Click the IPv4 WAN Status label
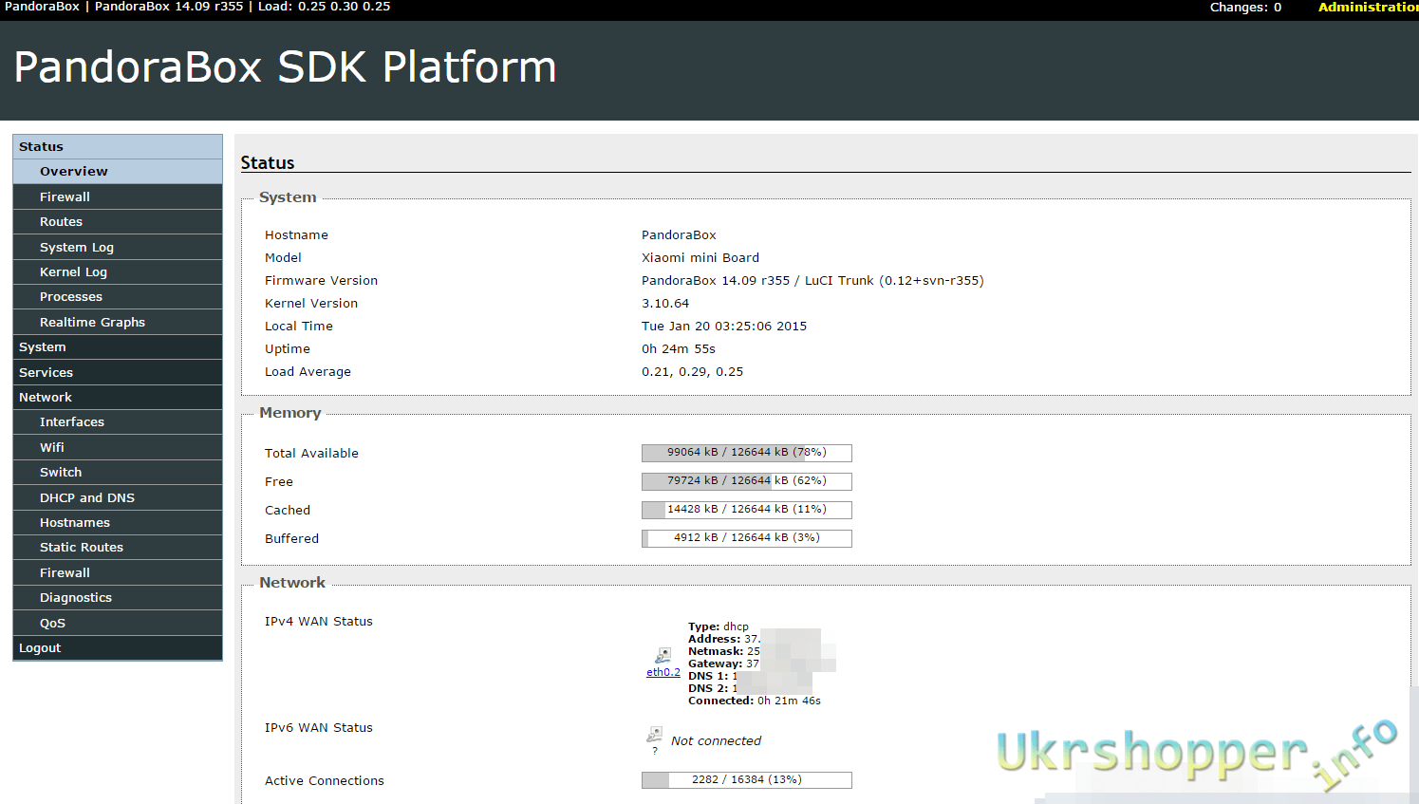The width and height of the screenshot is (1419, 804). click(x=319, y=622)
